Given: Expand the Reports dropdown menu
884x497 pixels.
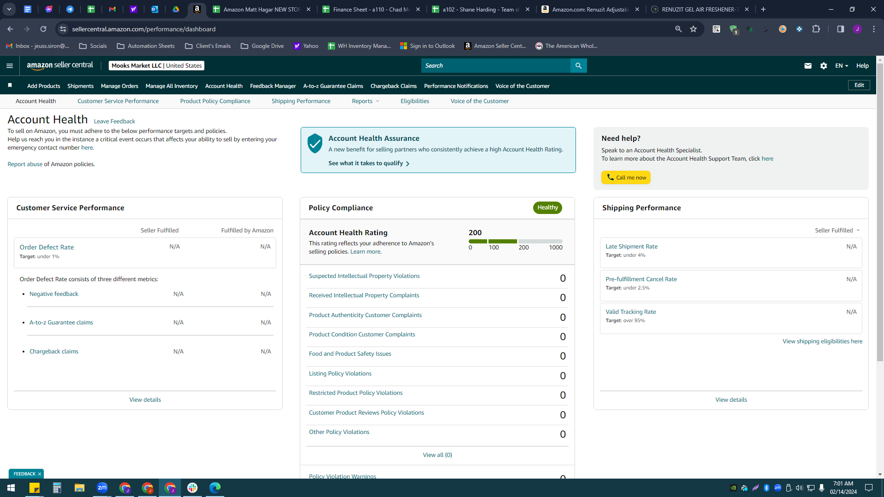Looking at the screenshot, I should [x=366, y=101].
